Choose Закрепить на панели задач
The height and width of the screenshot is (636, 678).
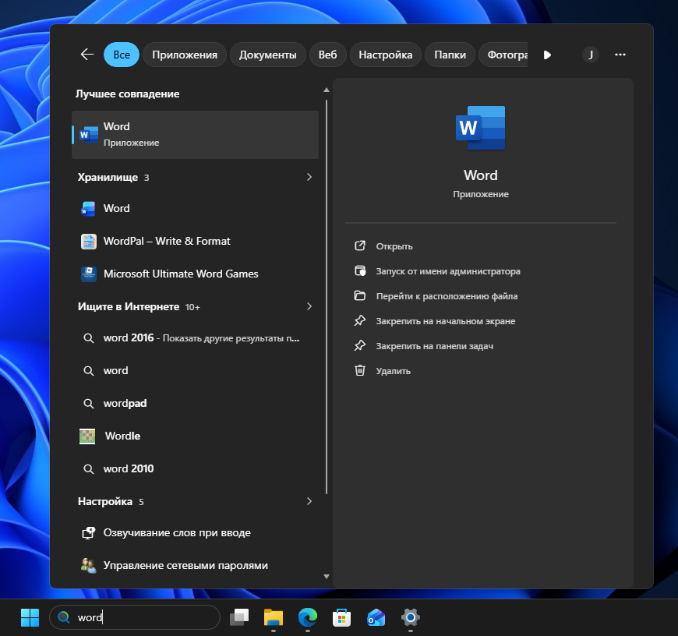435,346
